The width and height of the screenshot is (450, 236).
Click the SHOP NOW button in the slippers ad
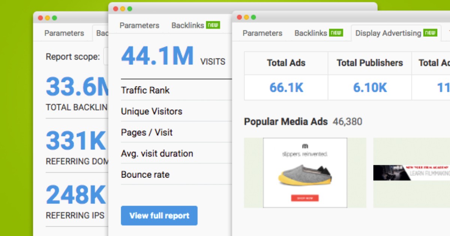[305, 197]
